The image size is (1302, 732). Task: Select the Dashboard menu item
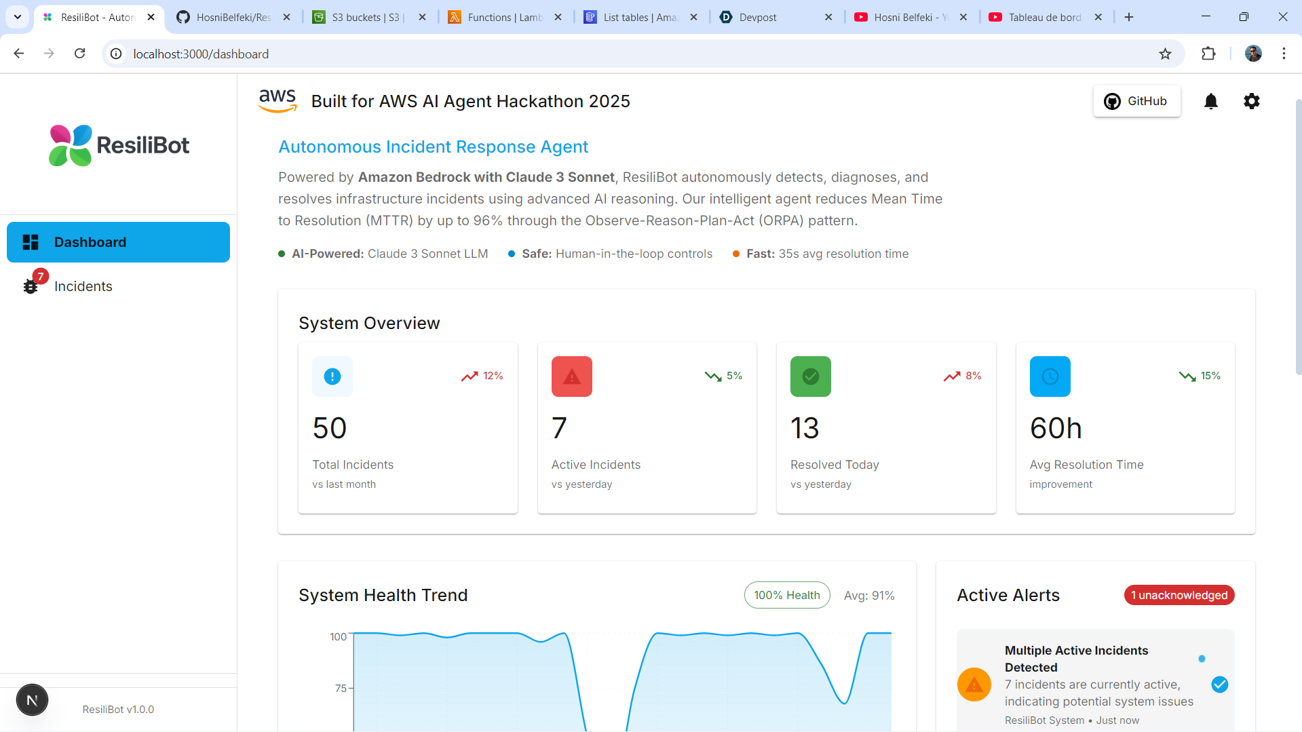coord(118,242)
